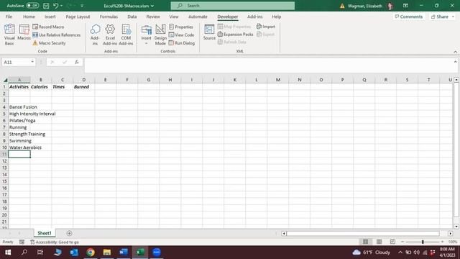
Task: Click zoom in plus button
Action: (443, 242)
